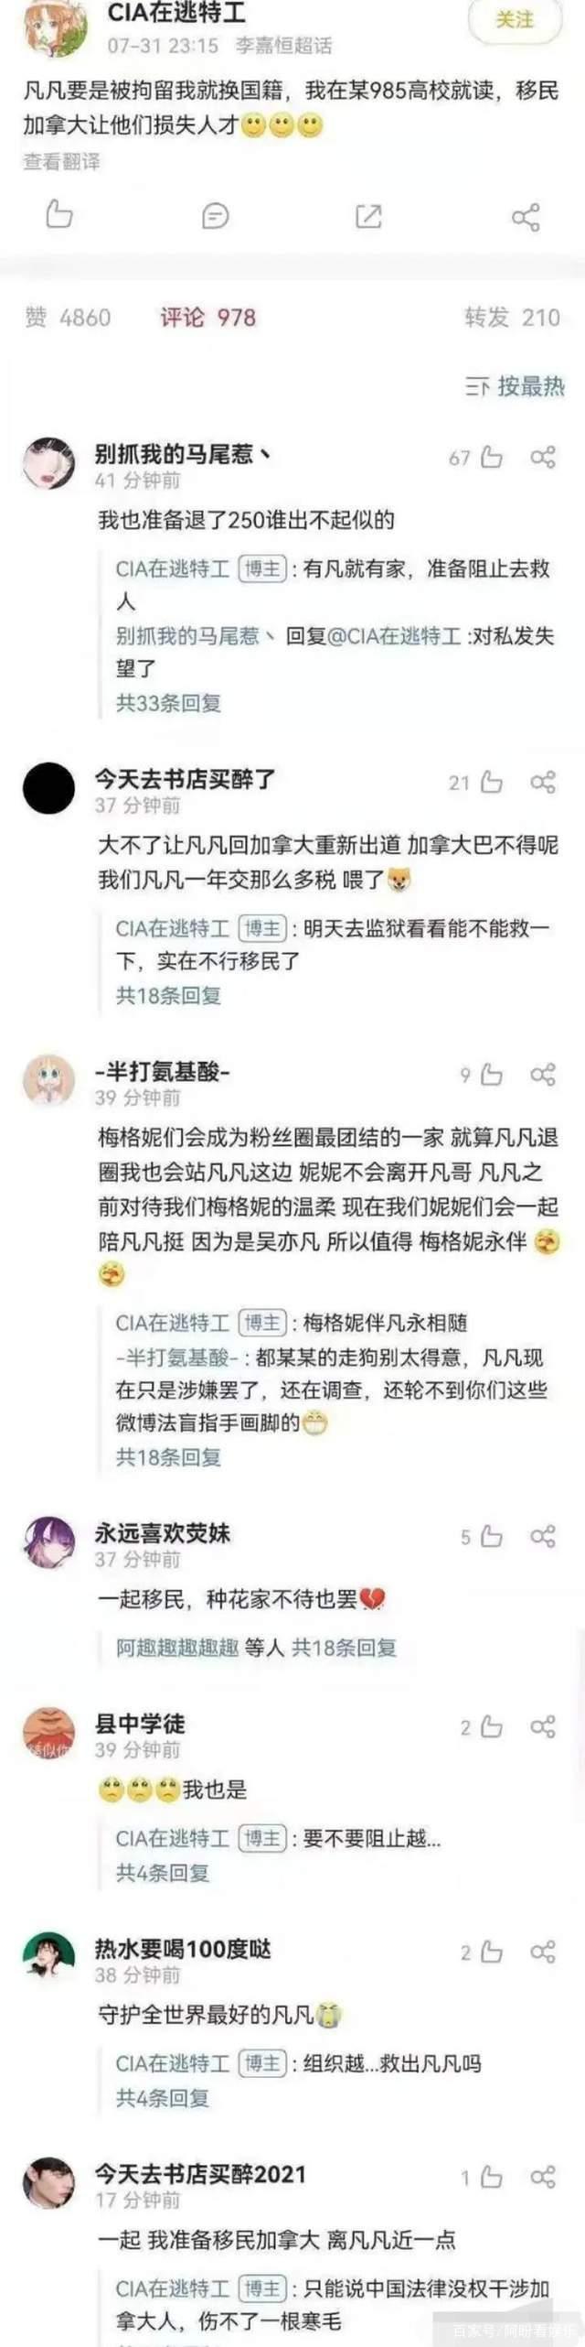Like the main post with the thumbs-up icon
This screenshot has width=585, height=2347.
point(59,214)
